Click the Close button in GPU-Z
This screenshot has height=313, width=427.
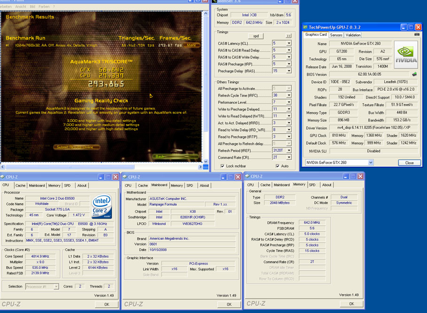click(x=409, y=163)
